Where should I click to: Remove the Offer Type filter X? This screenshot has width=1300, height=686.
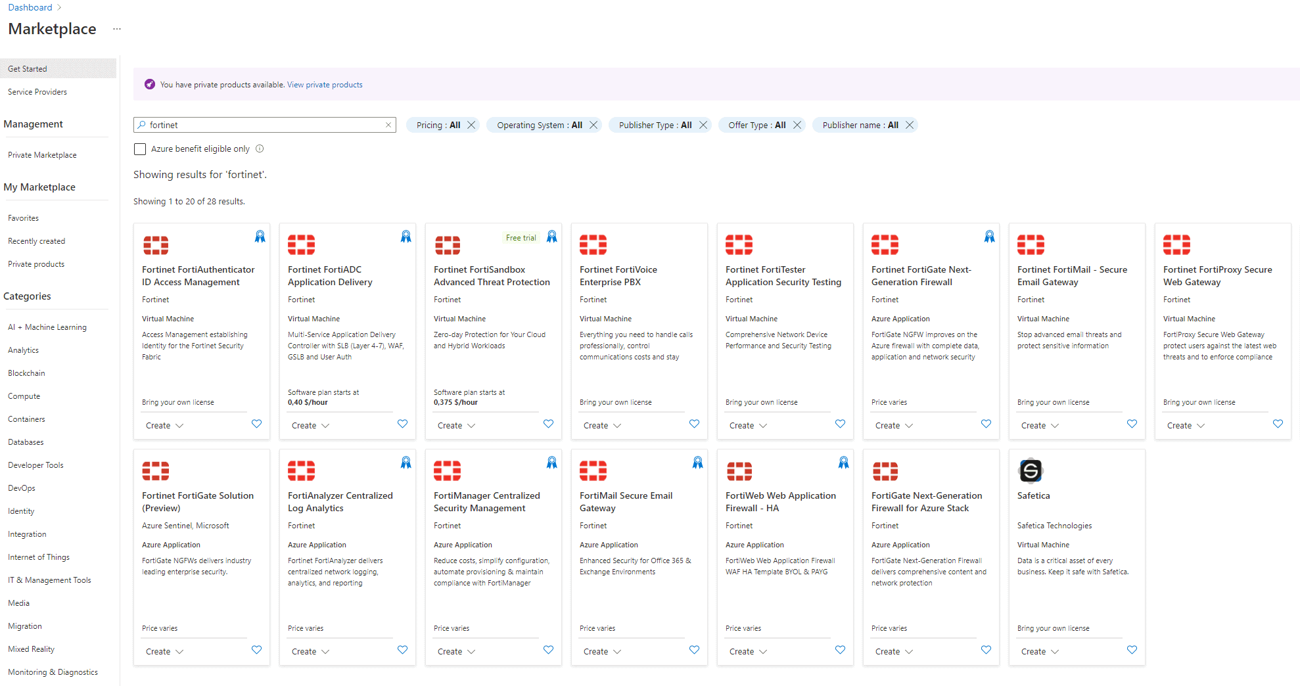[x=797, y=125]
